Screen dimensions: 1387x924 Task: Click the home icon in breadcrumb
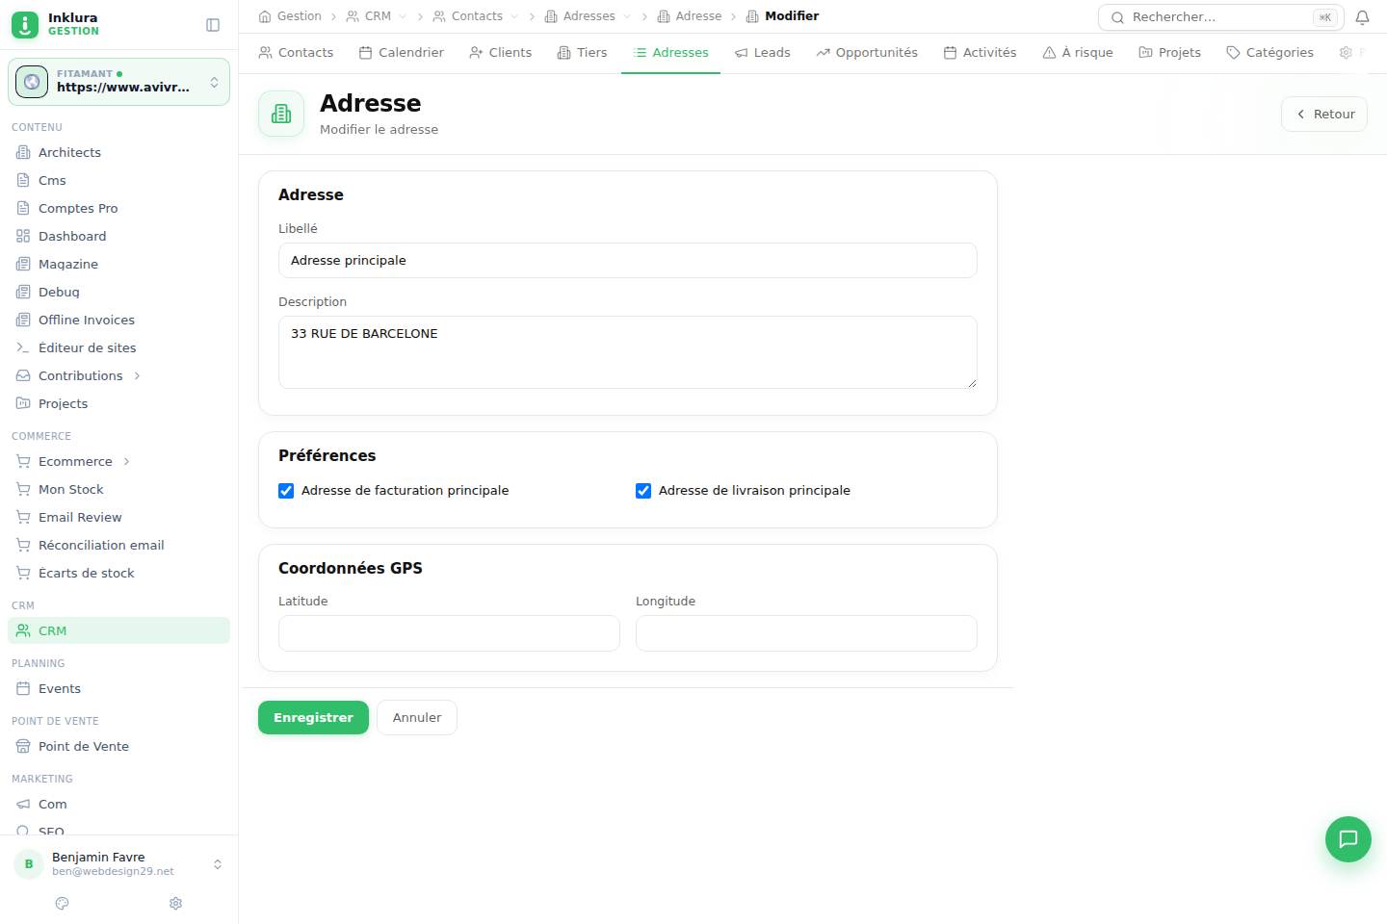point(265,16)
